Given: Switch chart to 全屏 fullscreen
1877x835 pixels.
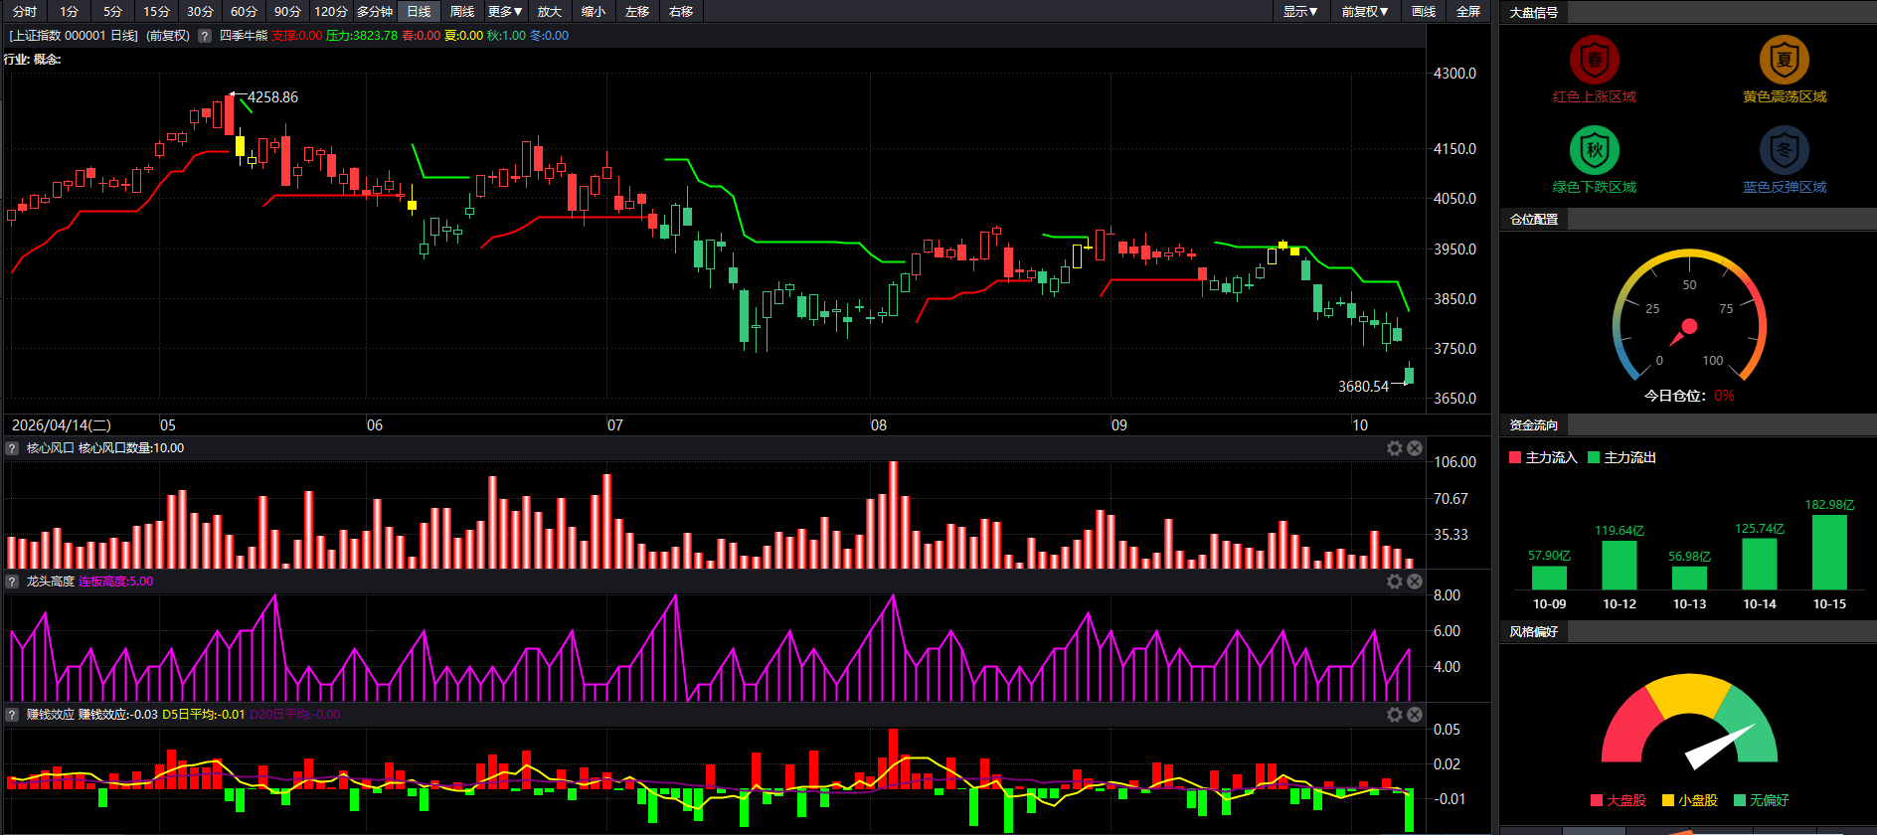Looking at the screenshot, I should click(1468, 11).
